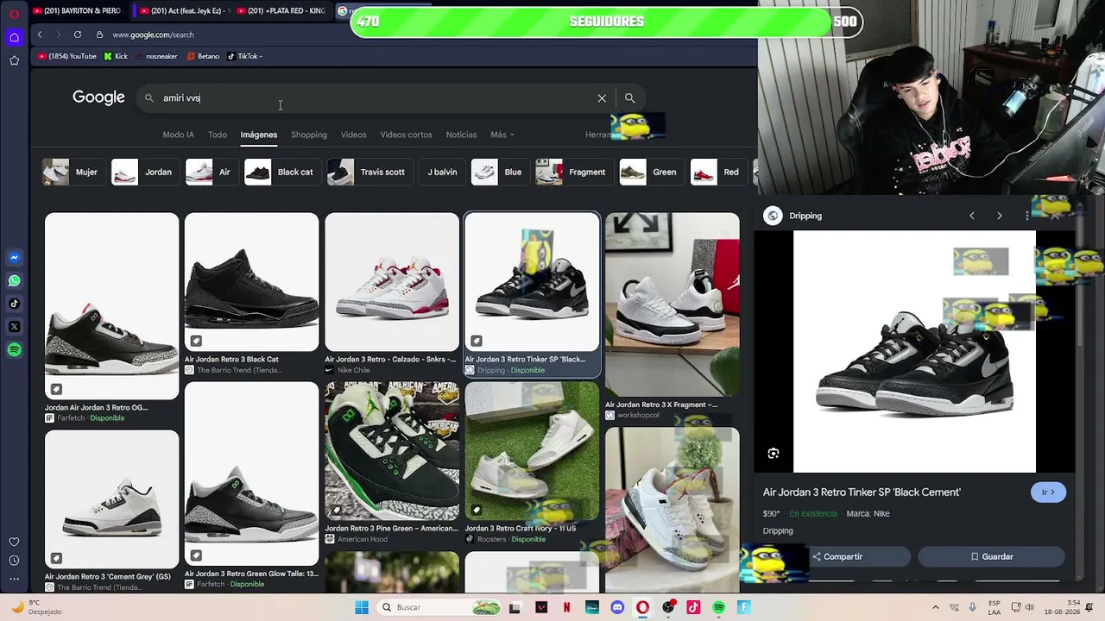Open TikTok in the Opera sidebar
The height and width of the screenshot is (621, 1105).
coord(14,304)
